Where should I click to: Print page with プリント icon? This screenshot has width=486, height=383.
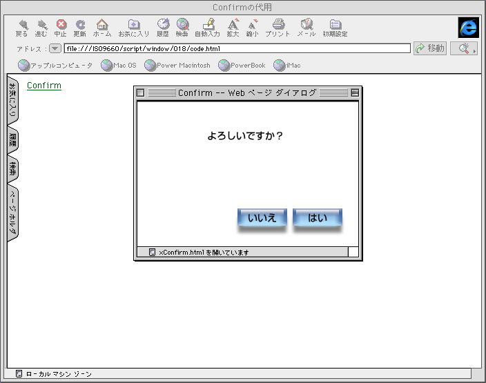[x=278, y=24]
